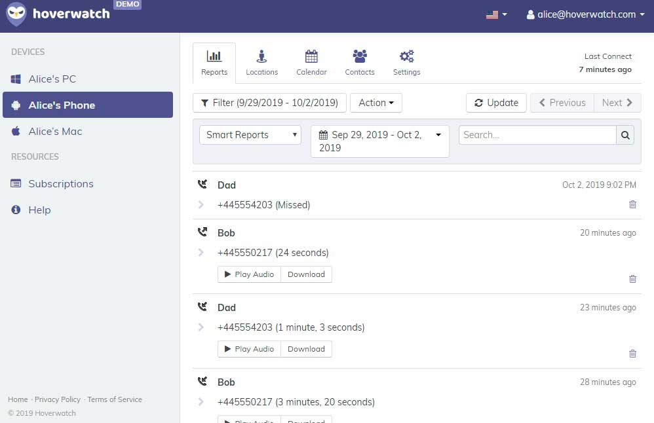Image resolution: width=654 pixels, height=423 pixels.
Task: Switch to the Calendar tab
Action: coord(311,63)
